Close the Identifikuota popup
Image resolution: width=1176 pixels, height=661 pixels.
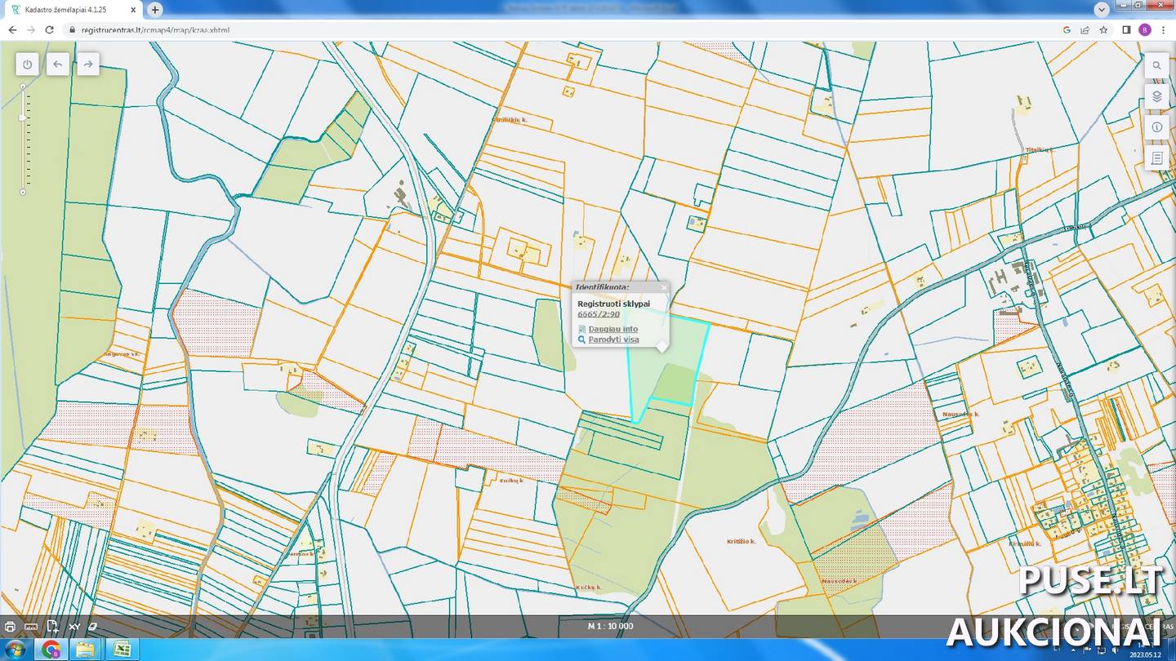[x=663, y=287]
